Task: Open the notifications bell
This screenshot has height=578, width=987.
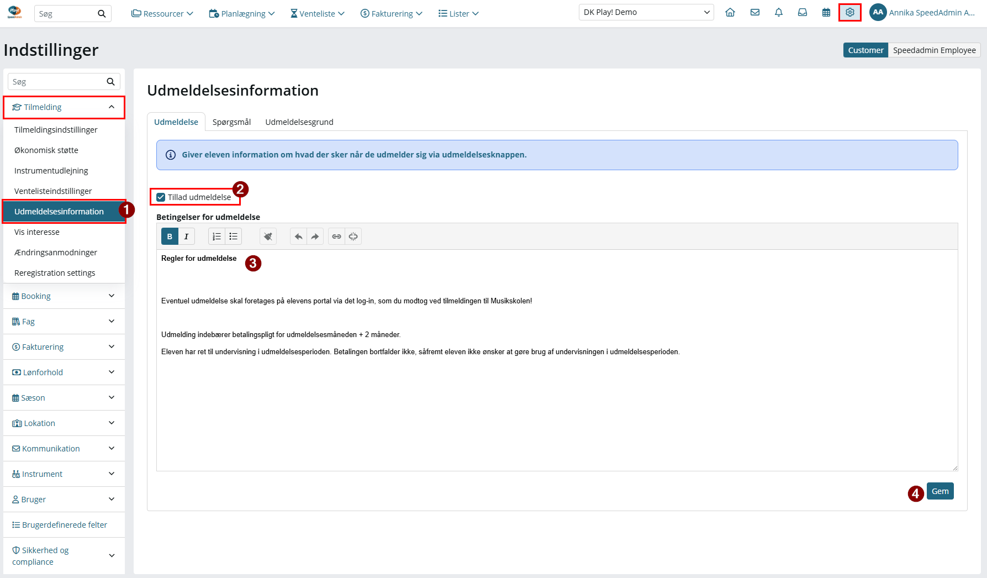Action: click(x=779, y=12)
